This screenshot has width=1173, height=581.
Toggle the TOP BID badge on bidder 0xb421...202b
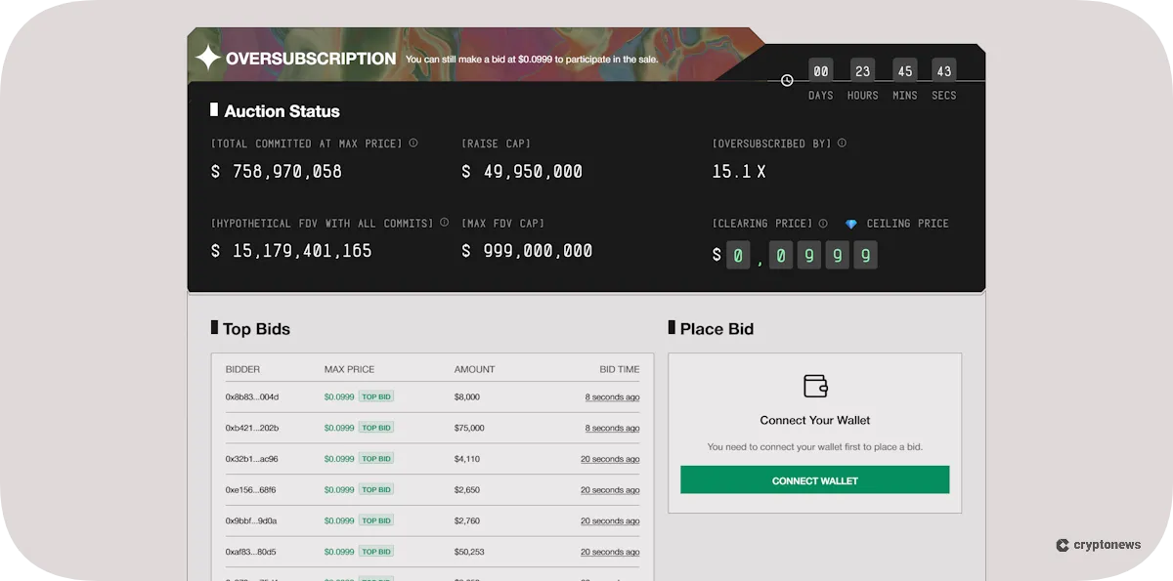376,428
